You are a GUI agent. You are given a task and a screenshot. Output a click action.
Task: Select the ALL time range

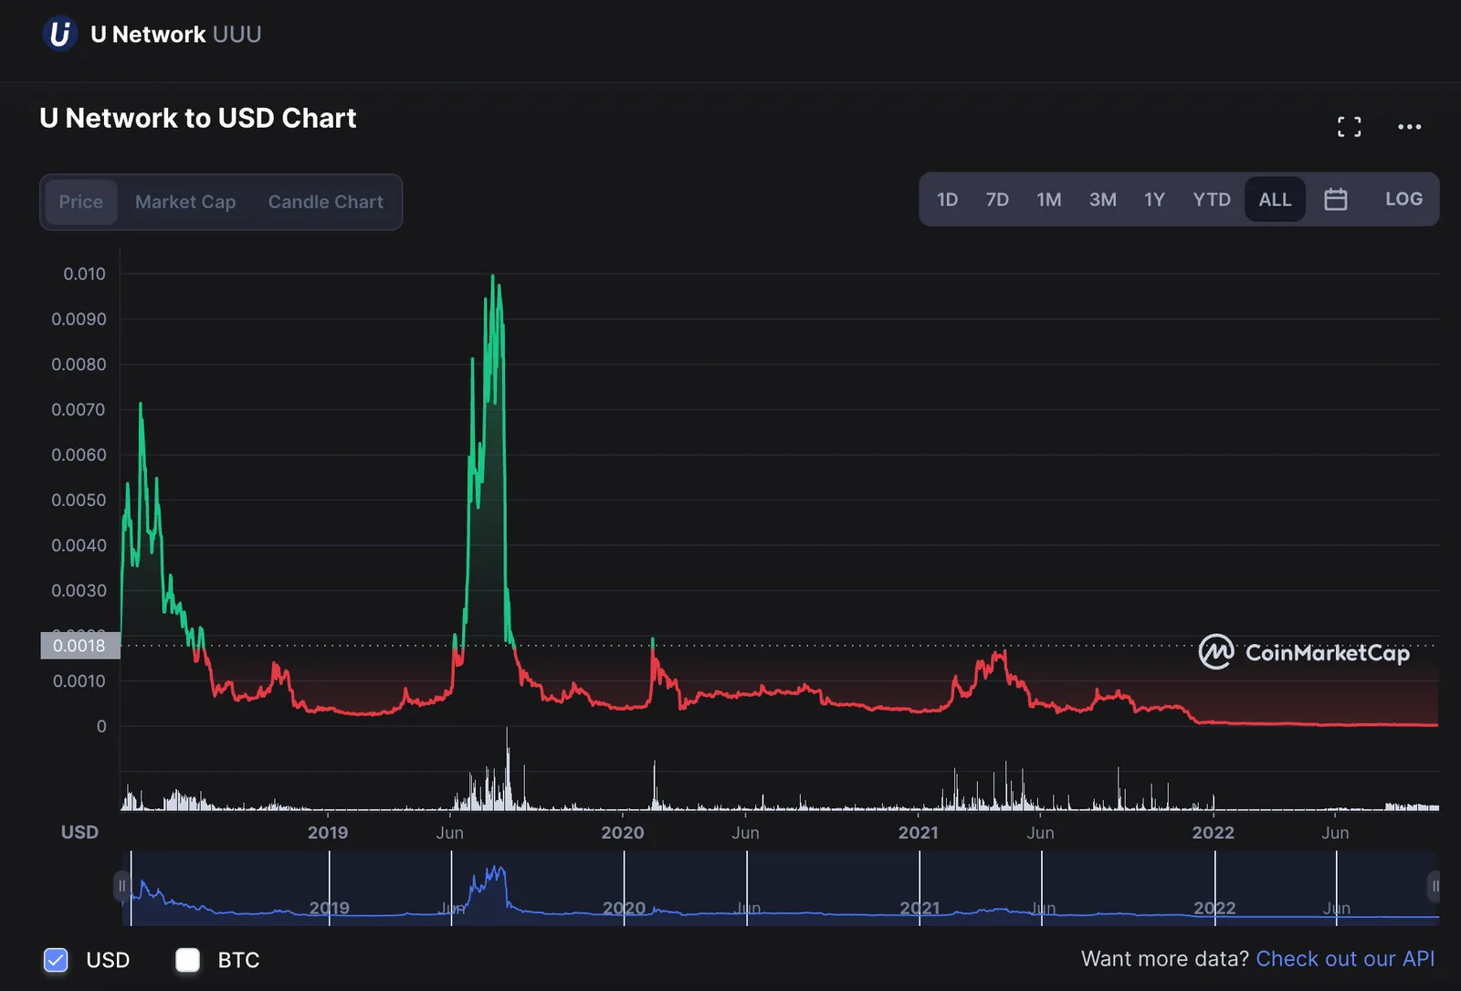[x=1275, y=199]
